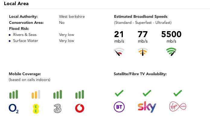210x135 pixels.
Task: Click the West berkshire local authority text
Action: point(72,17)
